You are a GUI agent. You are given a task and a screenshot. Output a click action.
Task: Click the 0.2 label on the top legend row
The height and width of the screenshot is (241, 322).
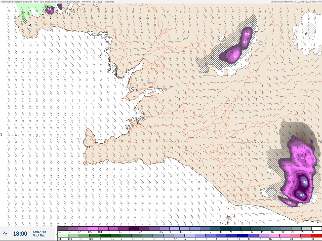click(59, 232)
